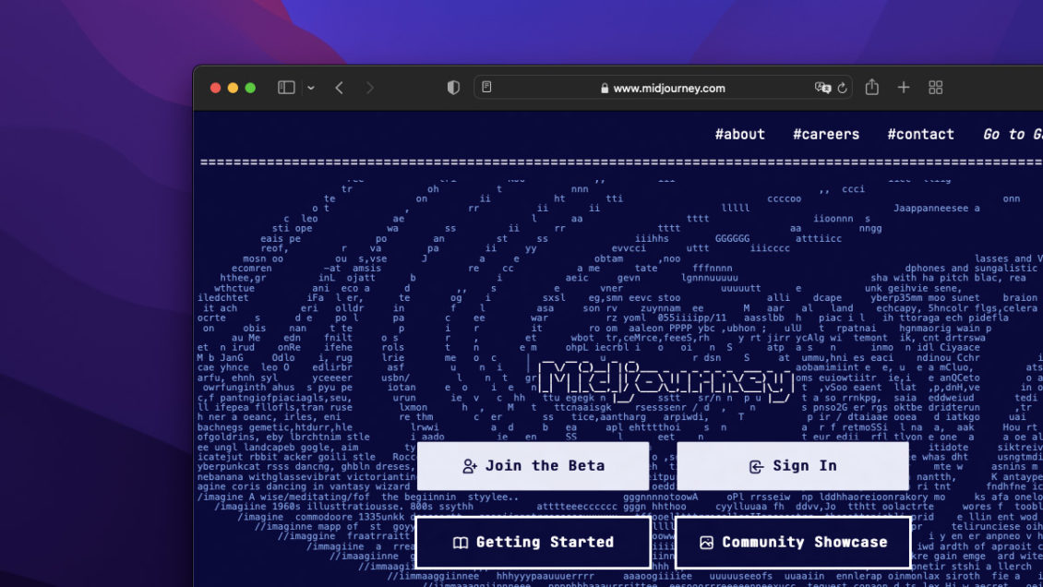
Task: Expand the tab group dropdown arrow
Action: coord(311,88)
